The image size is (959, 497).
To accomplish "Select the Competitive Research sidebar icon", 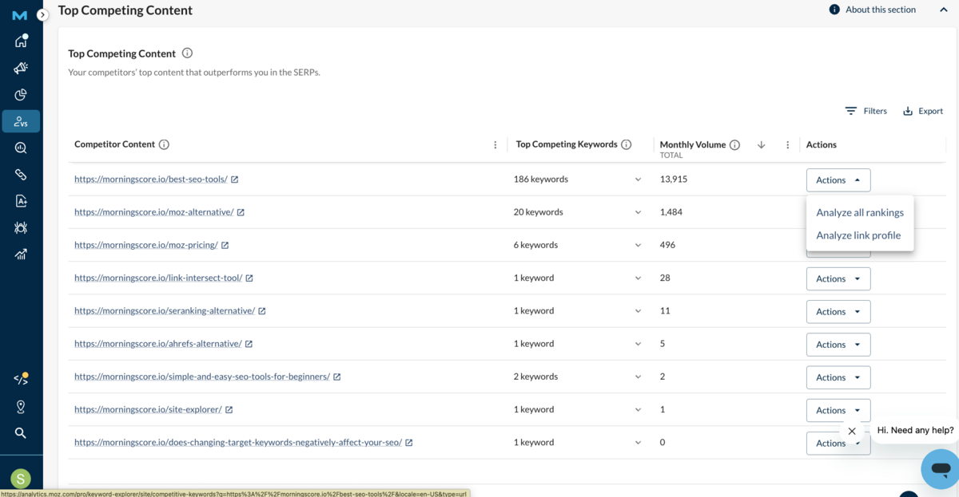I will coord(21,121).
